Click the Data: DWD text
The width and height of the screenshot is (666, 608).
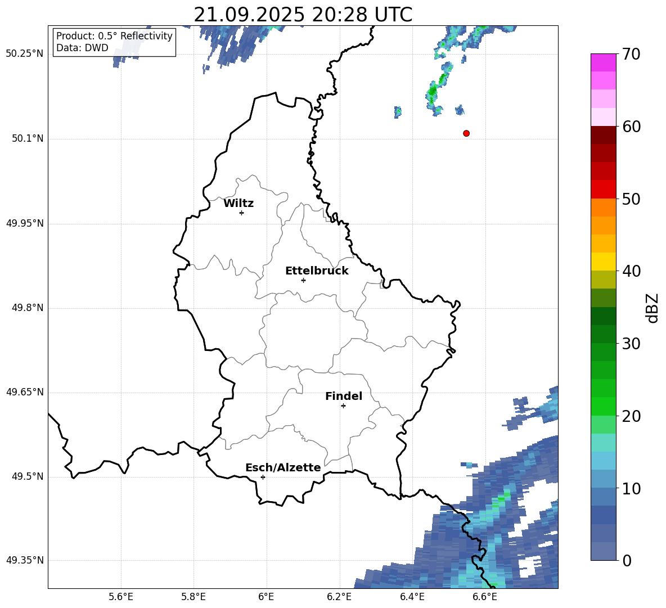(82, 48)
